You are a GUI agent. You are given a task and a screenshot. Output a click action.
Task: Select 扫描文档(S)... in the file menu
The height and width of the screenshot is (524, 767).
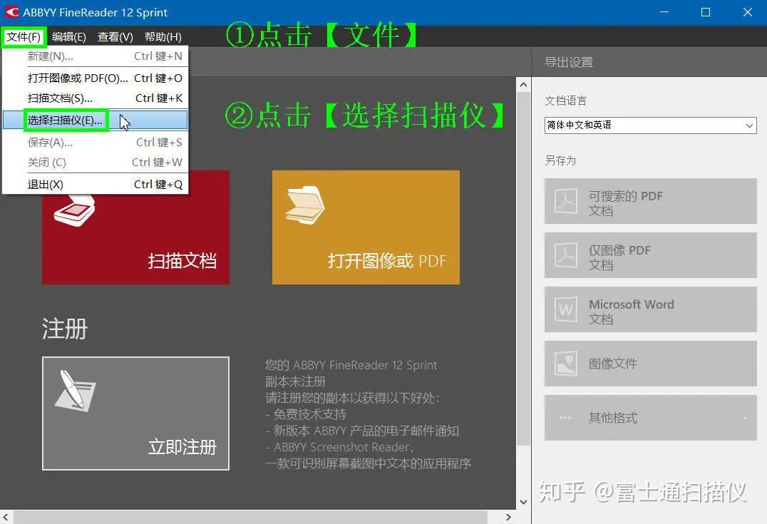pos(96,98)
